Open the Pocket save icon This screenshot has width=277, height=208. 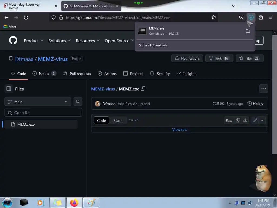(241, 18)
